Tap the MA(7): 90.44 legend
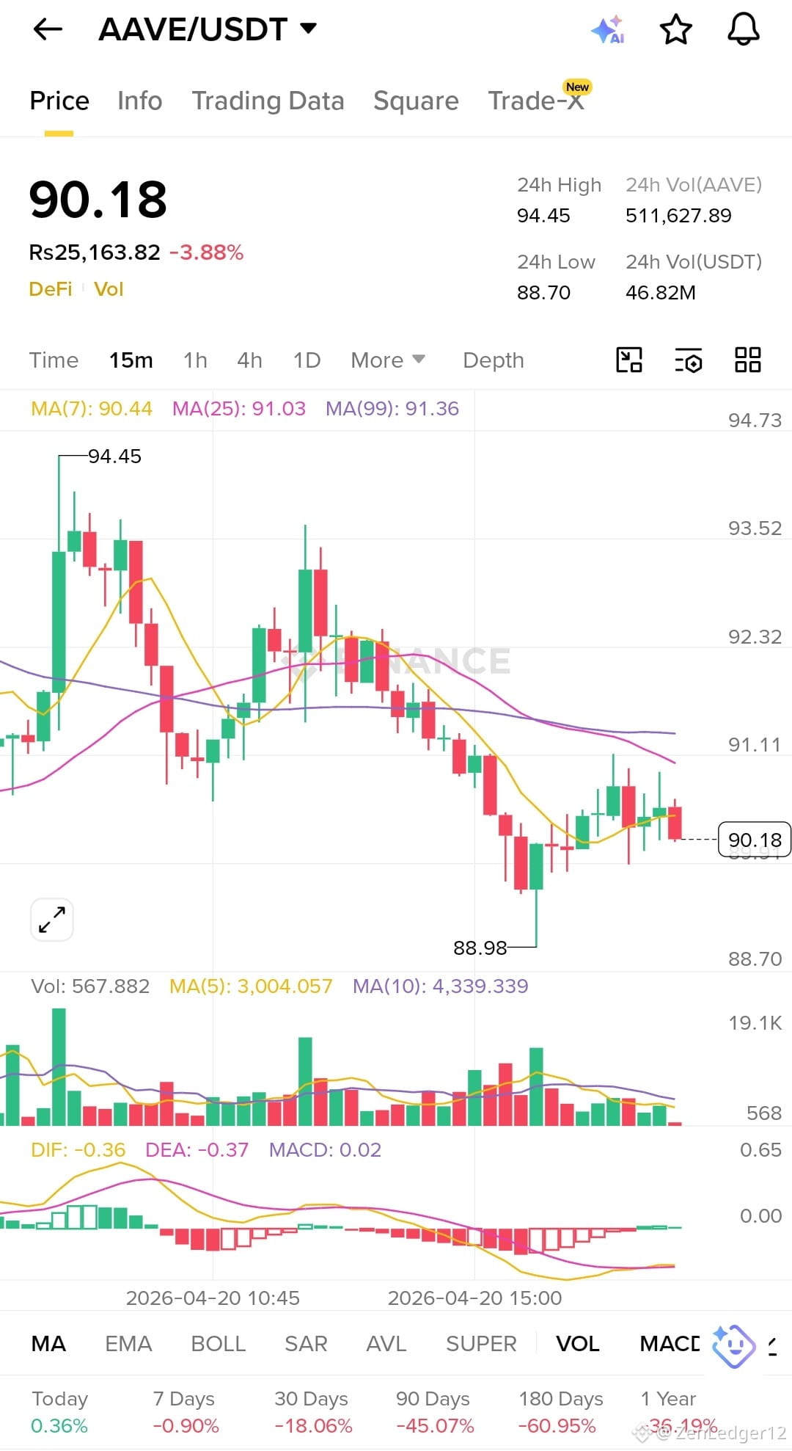This screenshot has width=792, height=1451. pyautogui.click(x=92, y=409)
